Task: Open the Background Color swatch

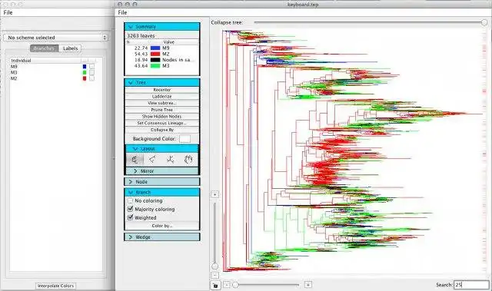Action: [x=184, y=139]
